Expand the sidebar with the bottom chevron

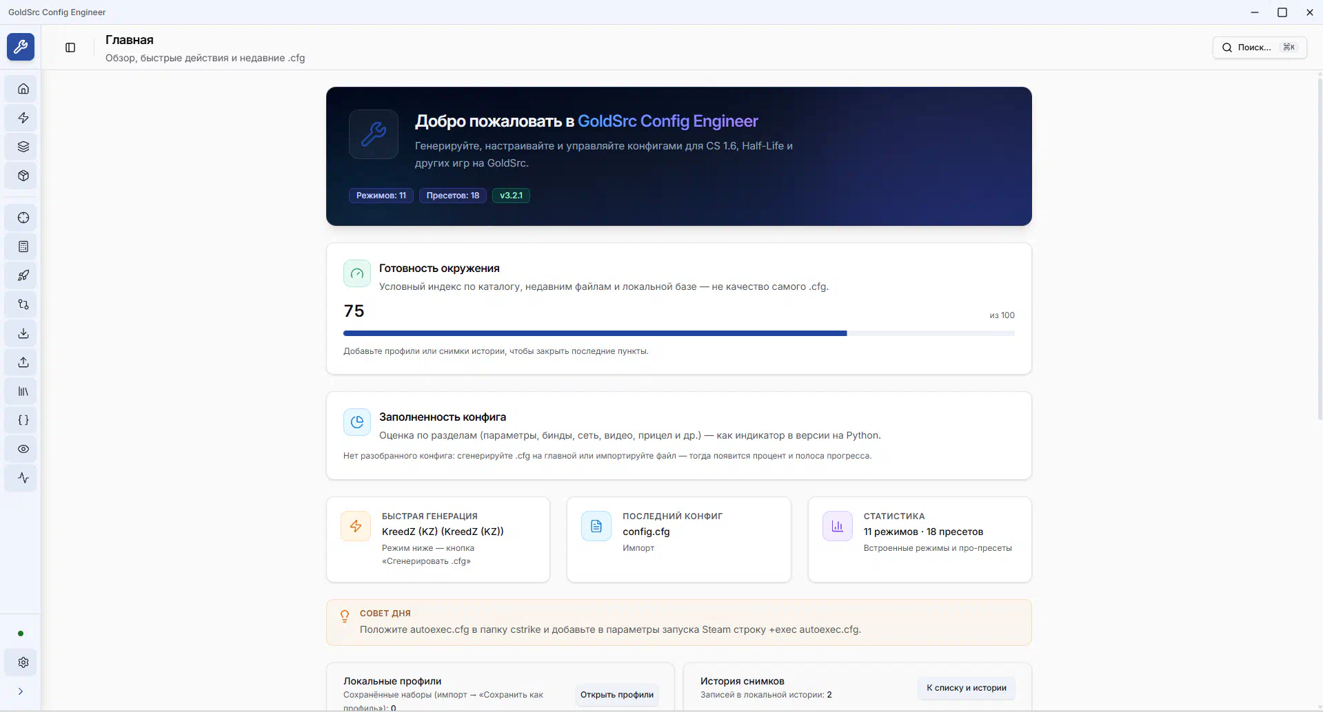tap(21, 691)
